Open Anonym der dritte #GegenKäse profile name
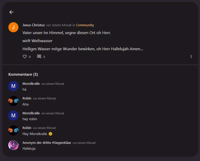 47,143
